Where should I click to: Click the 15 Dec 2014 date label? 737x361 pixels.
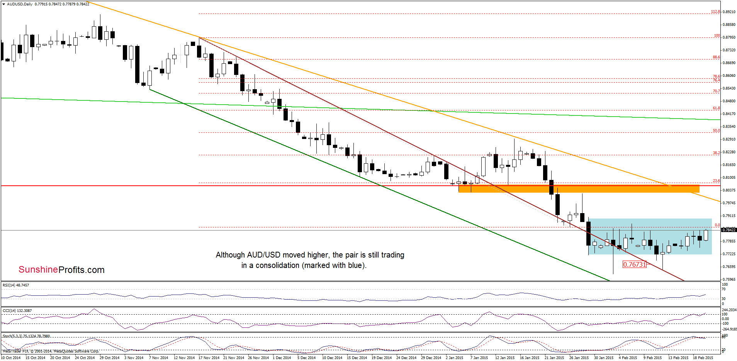pos(357,358)
